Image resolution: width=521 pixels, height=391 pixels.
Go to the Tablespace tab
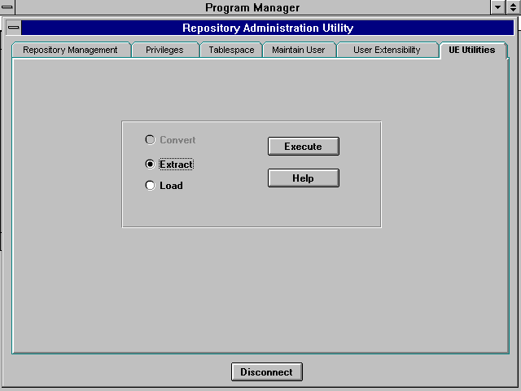(231, 50)
